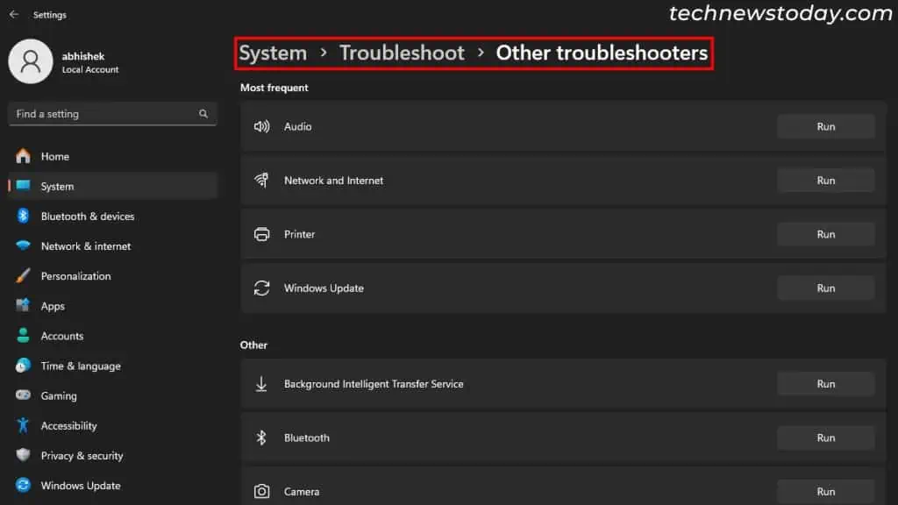
Task: Click the Windows Update refresh arrows icon
Action: tap(261, 288)
